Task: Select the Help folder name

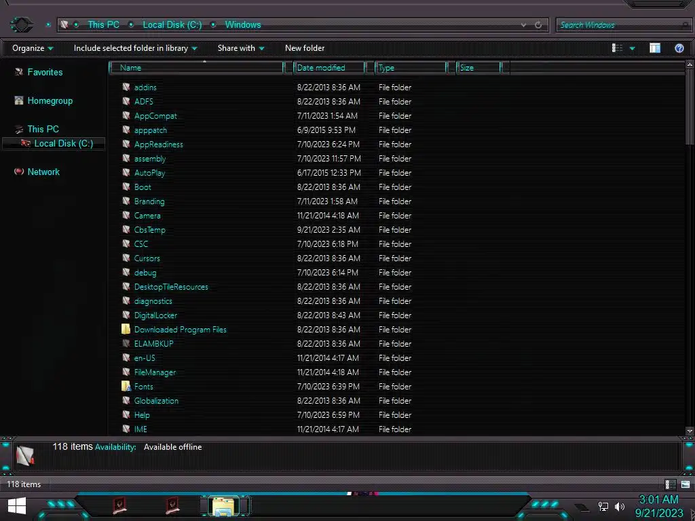Action: (142, 414)
